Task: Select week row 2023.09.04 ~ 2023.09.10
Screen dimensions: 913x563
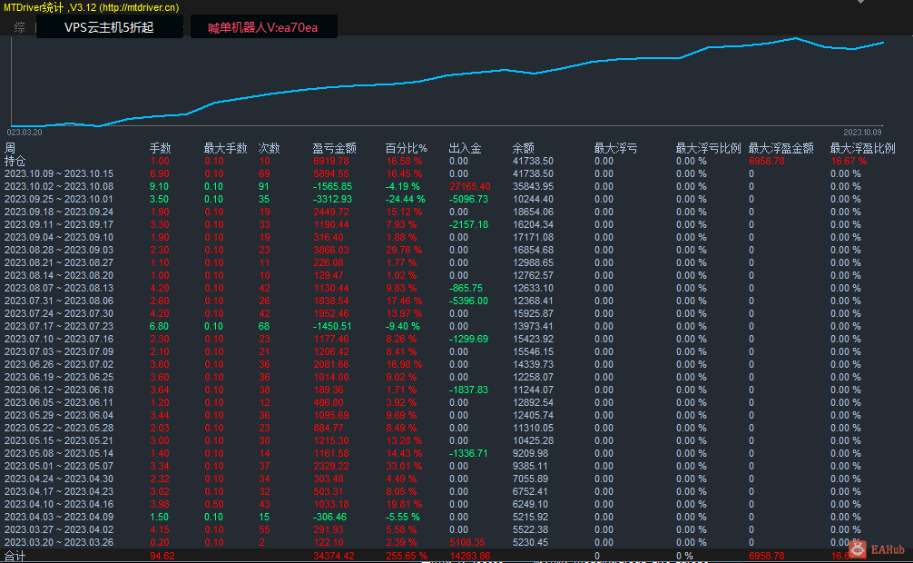Action: (59, 237)
